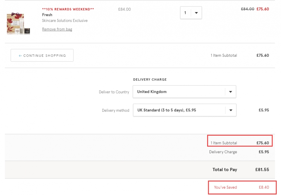
Task: Click the £81.55 total amount
Action: click(x=262, y=169)
